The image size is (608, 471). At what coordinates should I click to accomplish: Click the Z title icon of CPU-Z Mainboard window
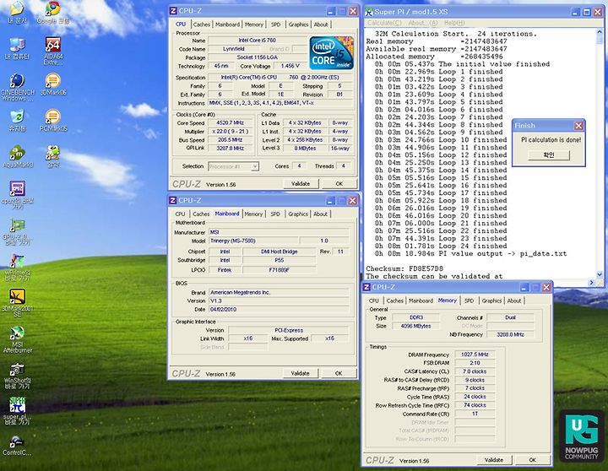[x=173, y=200]
